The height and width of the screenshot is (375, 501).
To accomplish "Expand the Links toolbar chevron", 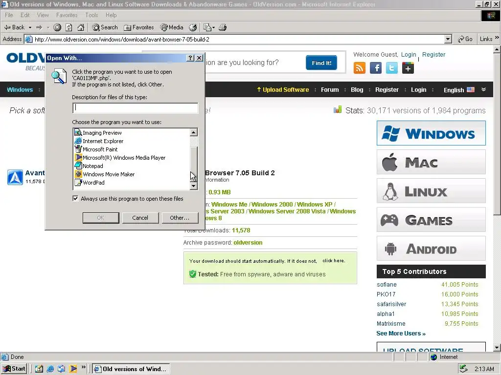I will click(x=497, y=38).
